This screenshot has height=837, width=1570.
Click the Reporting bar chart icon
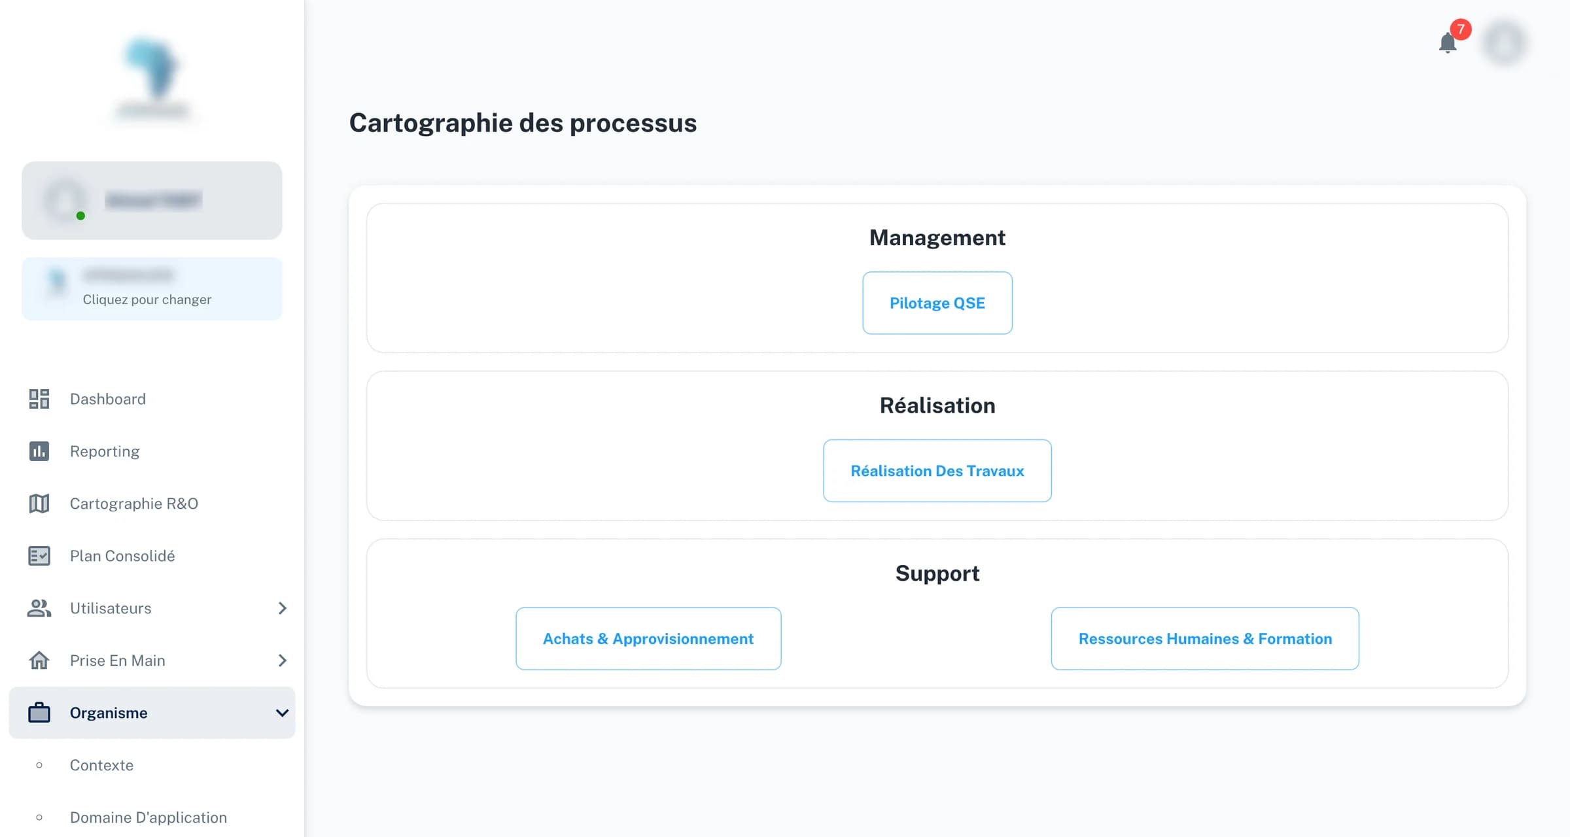[39, 451]
